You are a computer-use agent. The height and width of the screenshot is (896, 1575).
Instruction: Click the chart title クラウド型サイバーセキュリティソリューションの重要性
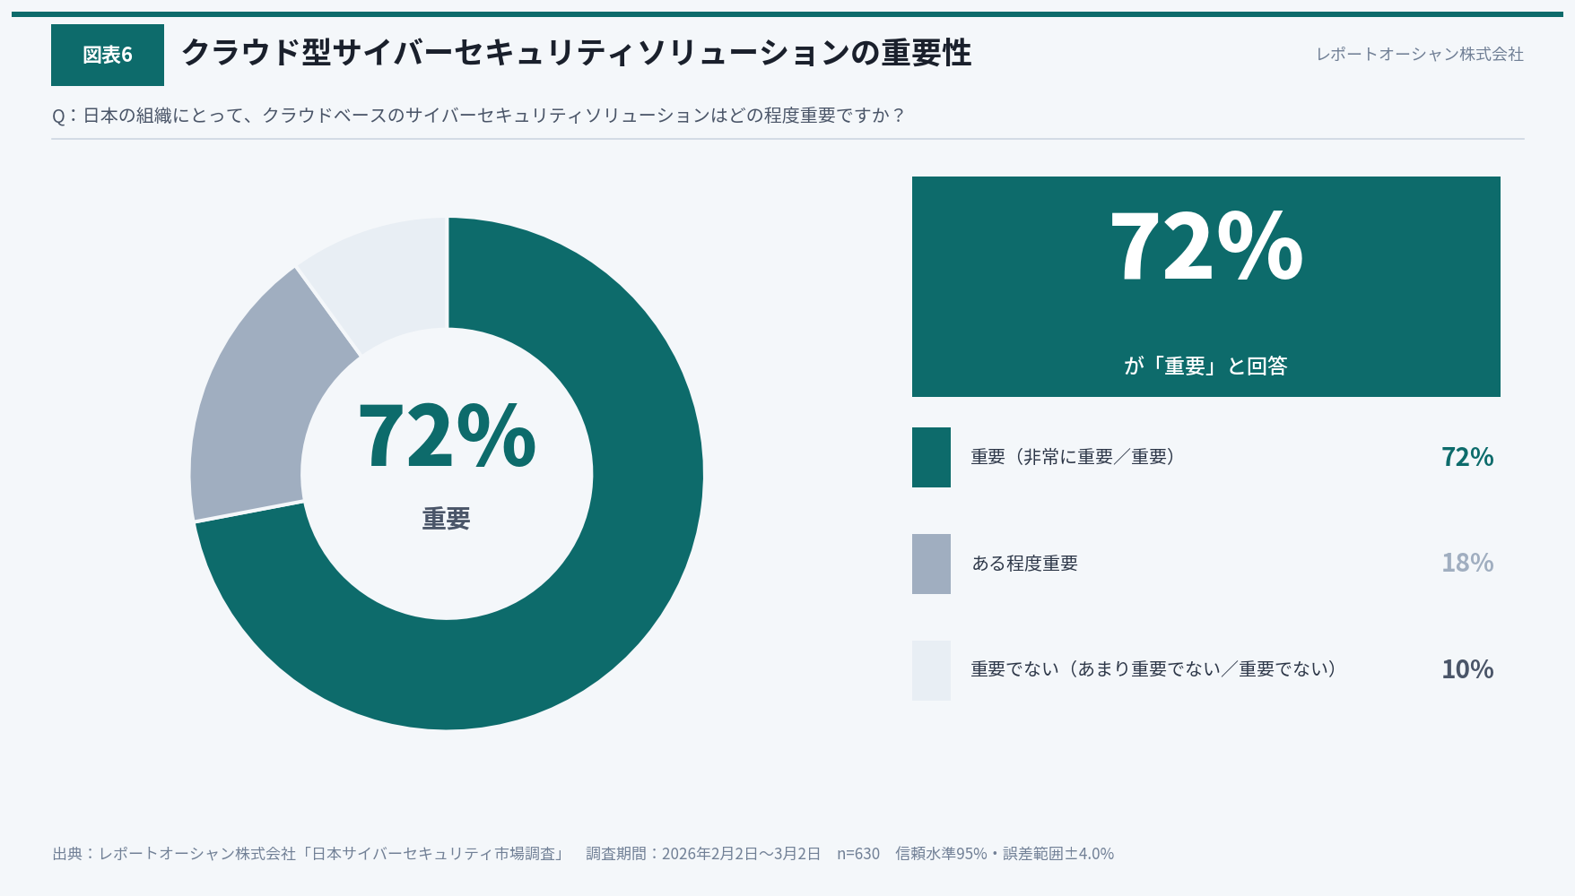(x=576, y=53)
